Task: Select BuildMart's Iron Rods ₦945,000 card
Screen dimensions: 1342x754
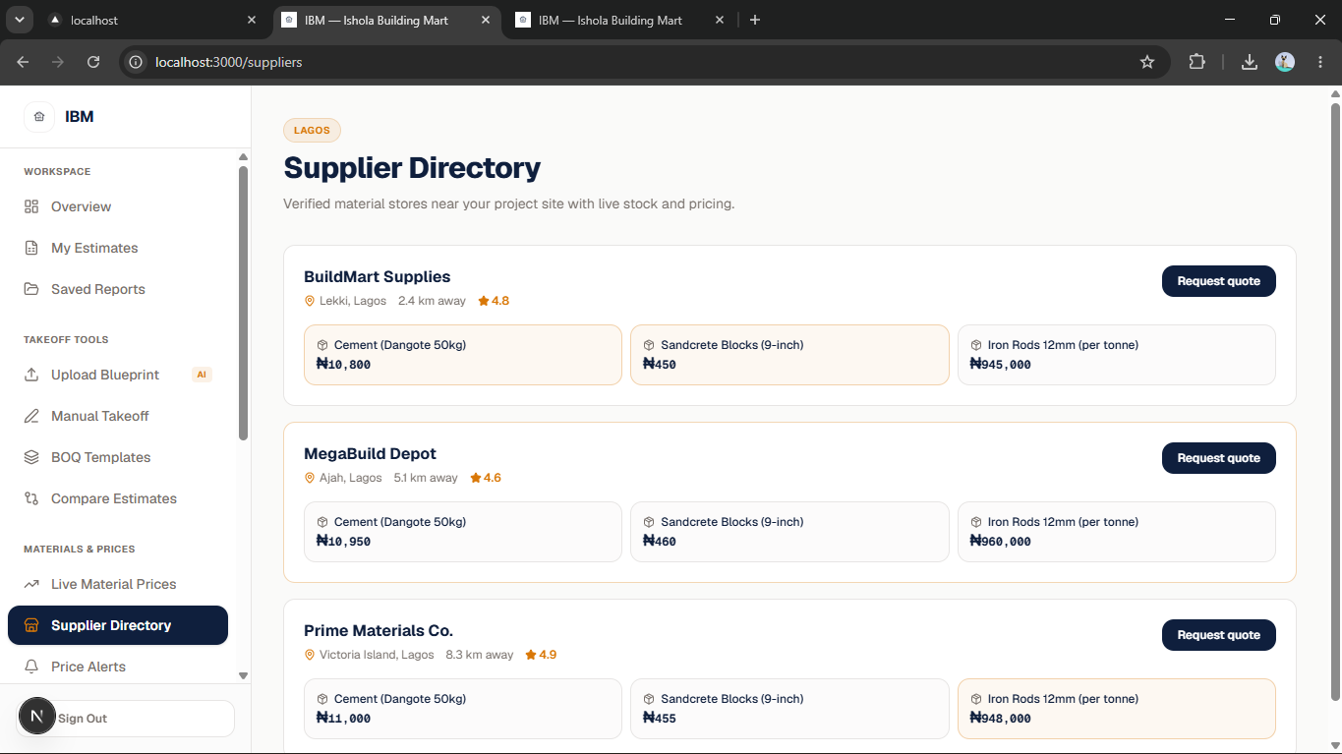Action: point(1117,355)
